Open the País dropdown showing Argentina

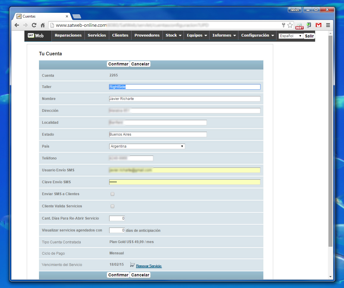147,146
